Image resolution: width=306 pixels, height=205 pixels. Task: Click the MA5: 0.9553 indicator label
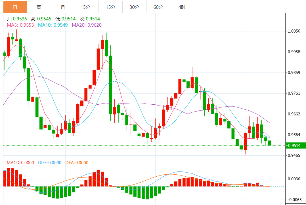pos(20,25)
